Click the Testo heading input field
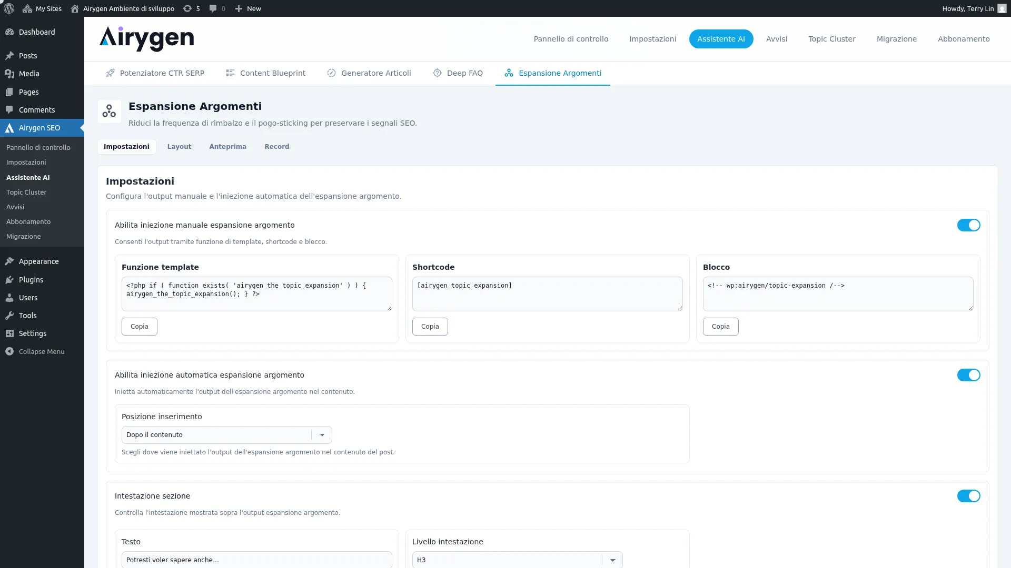This screenshot has width=1011, height=568. (x=257, y=560)
